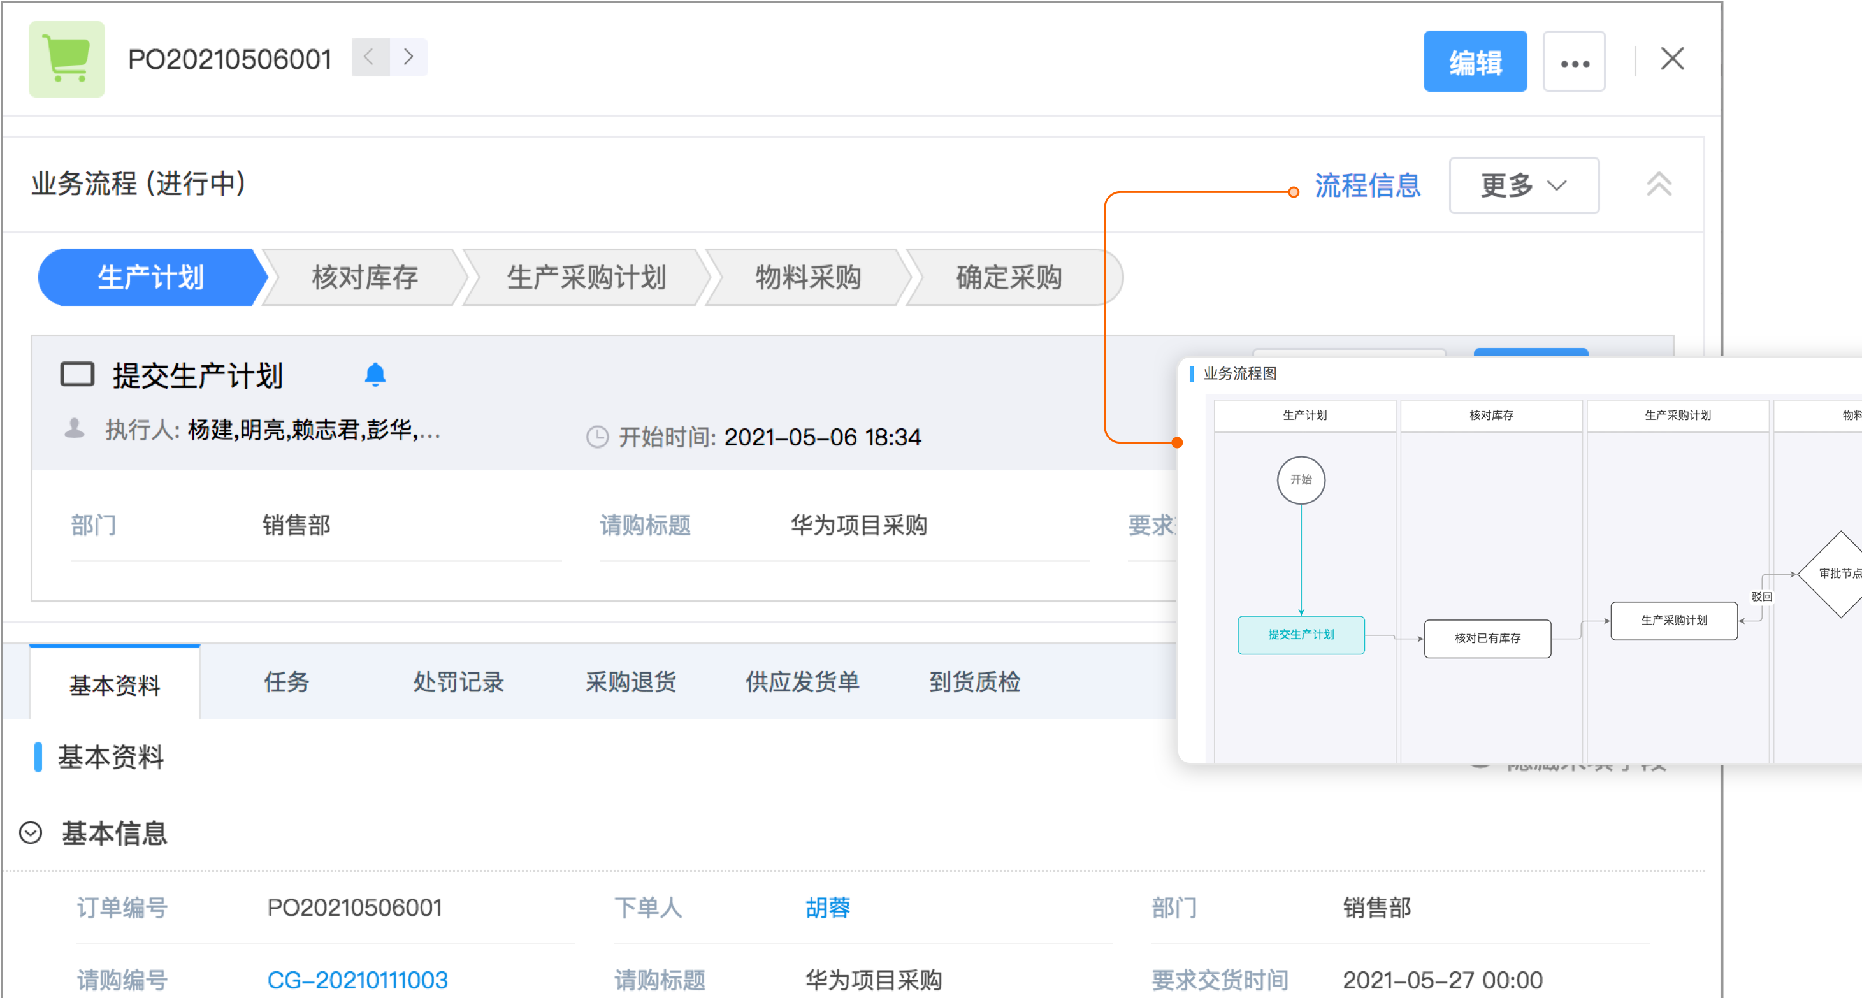Click the 提交生产计划 flowchart node

pos(1301,635)
